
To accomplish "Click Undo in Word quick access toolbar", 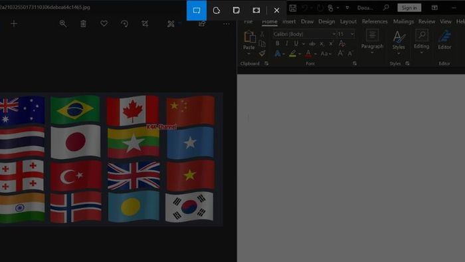I will coord(304,8).
